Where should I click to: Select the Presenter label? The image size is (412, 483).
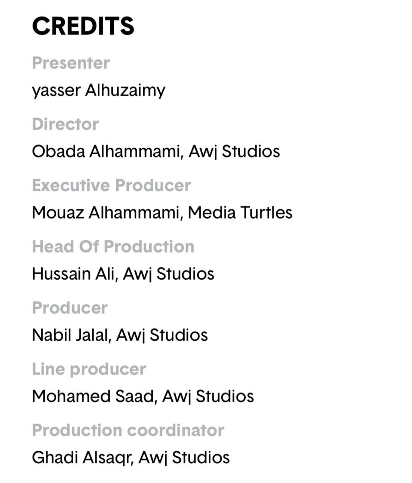[x=71, y=63]
